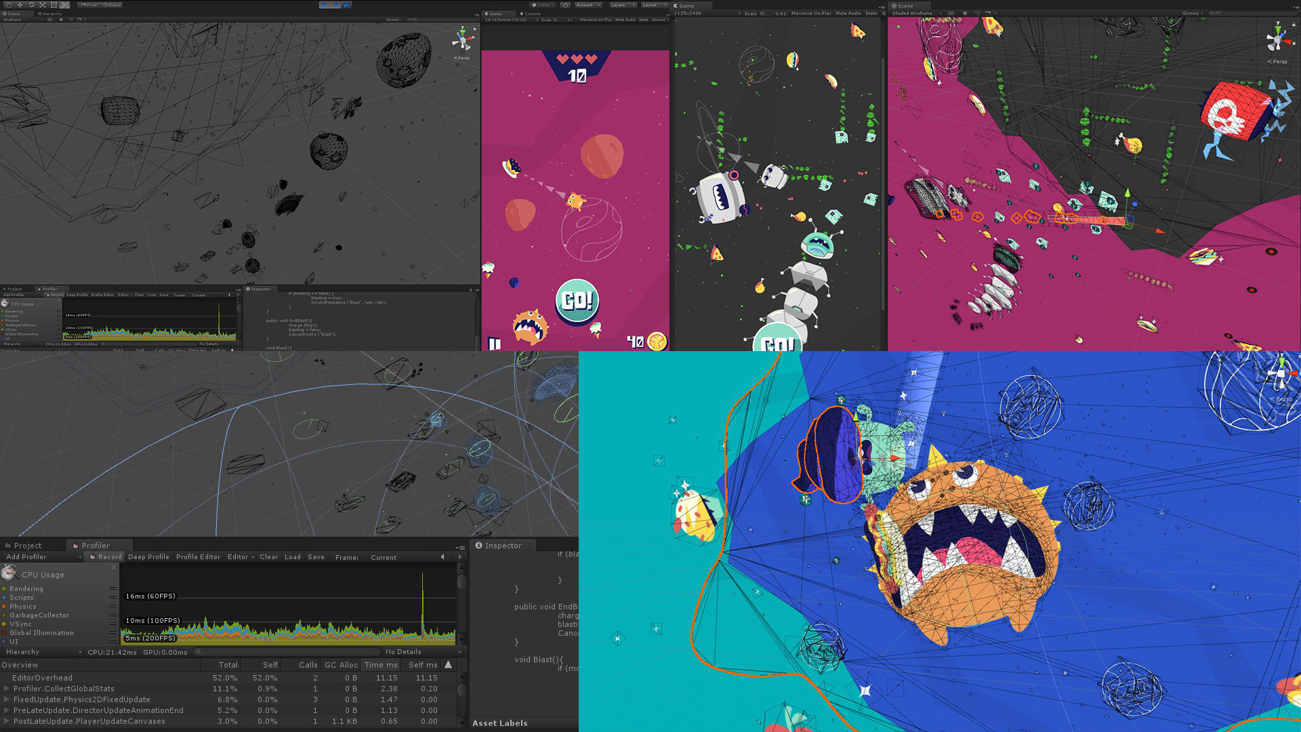Open the Hierarchy view dropdown in the enlarged Profiler
The image size is (1301, 732).
pos(42,652)
